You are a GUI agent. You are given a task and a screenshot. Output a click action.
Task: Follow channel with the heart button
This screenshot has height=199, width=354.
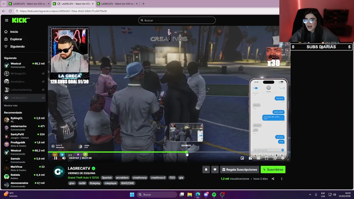215,169
